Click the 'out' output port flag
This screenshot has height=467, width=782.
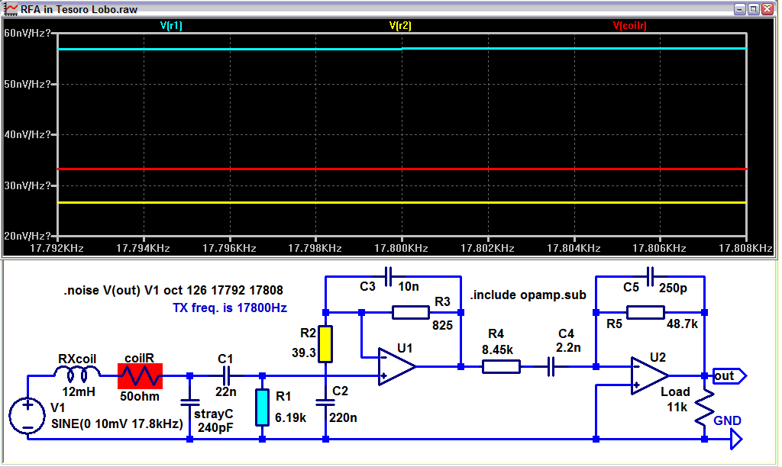[729, 375]
